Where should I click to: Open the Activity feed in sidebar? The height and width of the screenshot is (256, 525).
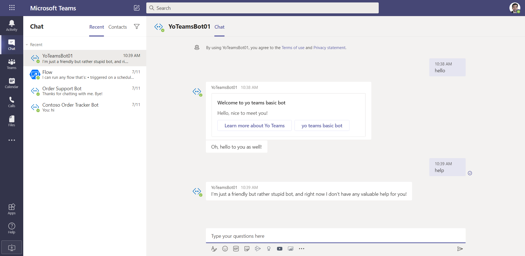point(11,26)
